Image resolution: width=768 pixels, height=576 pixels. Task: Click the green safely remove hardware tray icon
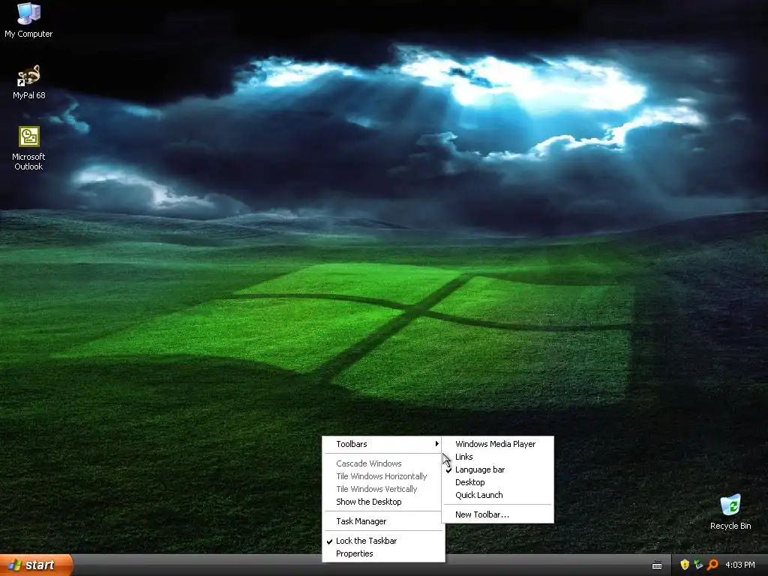pos(698,565)
